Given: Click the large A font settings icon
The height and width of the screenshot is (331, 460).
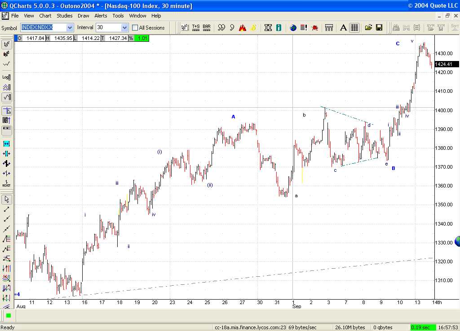Looking at the screenshot, I should (x=343, y=27).
